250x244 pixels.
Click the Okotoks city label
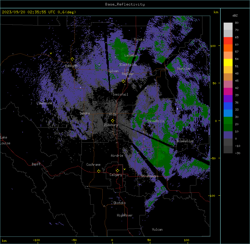119,203
